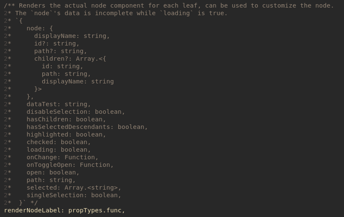
Task: Click the 'open: boolean,' line
Action: click(x=53, y=173)
